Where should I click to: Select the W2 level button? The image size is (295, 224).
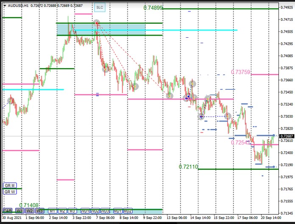pos(29,210)
